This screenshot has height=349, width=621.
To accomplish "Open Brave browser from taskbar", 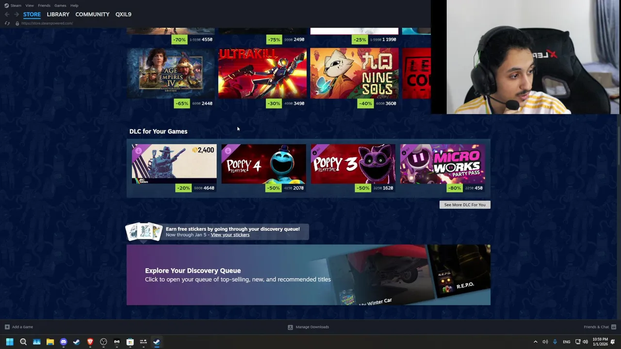I will tap(90, 342).
